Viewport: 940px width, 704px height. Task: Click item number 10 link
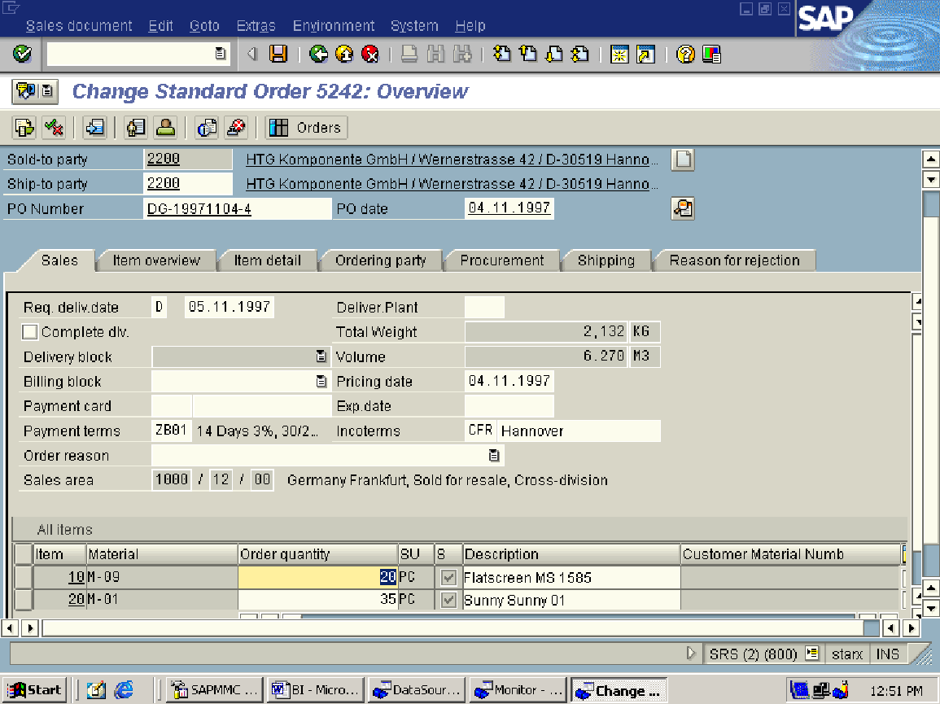tap(77, 577)
